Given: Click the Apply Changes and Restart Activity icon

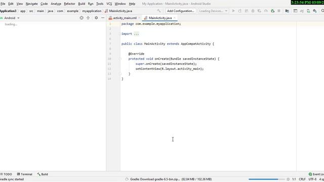Looking at the screenshot, I should click(239, 11).
